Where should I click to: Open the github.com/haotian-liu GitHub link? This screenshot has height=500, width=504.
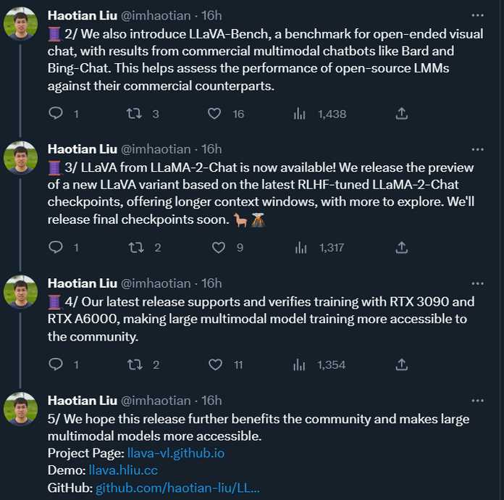coord(177,488)
